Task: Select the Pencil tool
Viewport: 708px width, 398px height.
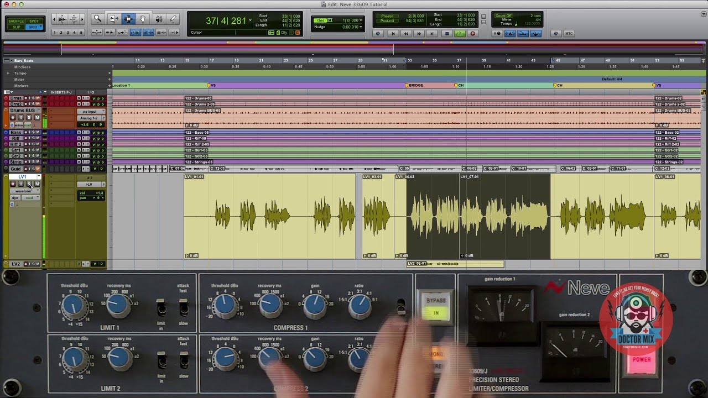Action: tap(173, 19)
